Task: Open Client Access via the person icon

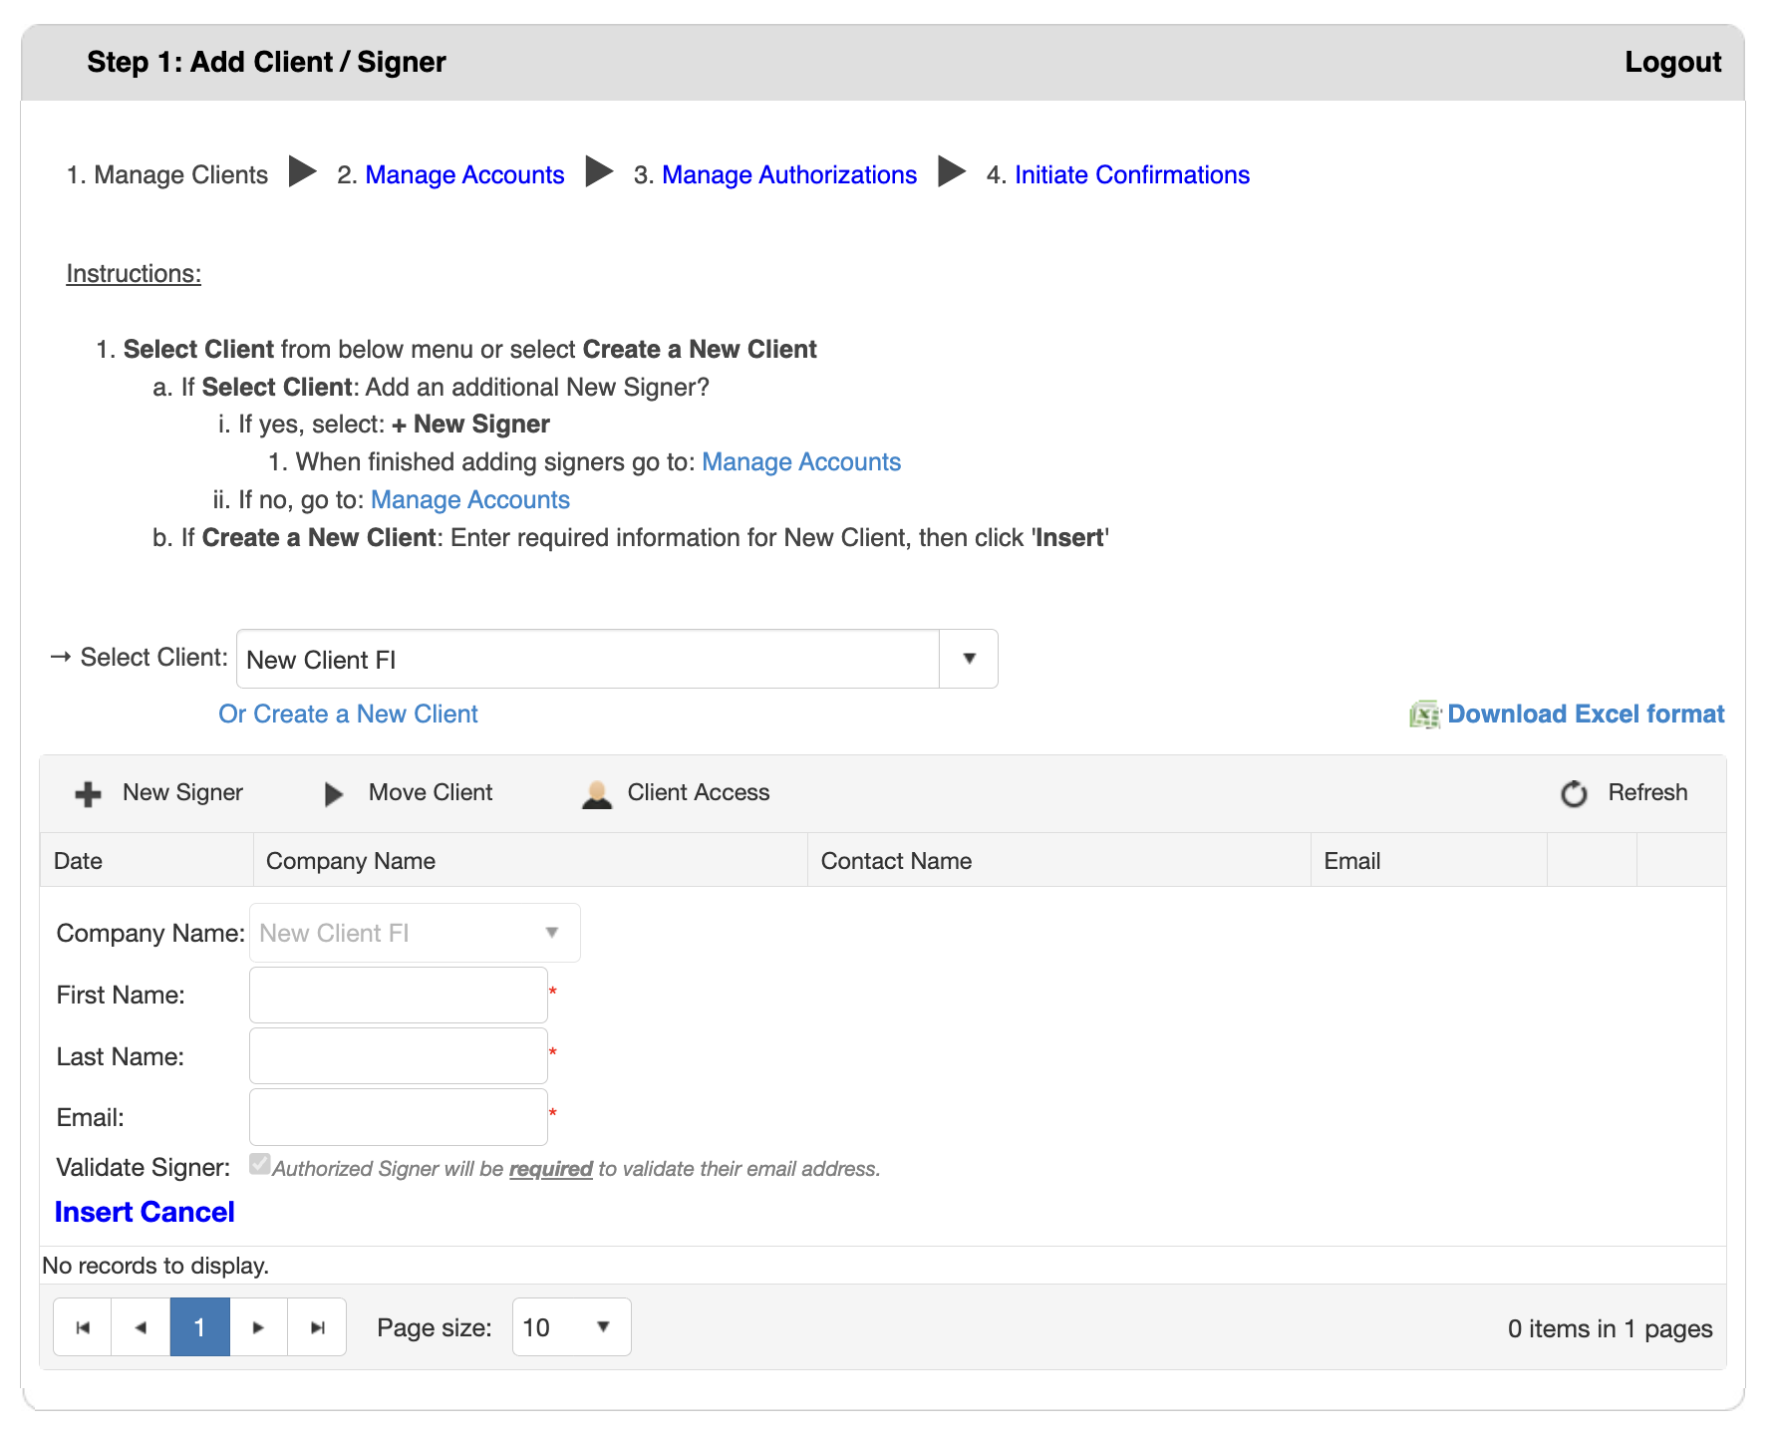Action: pos(596,793)
